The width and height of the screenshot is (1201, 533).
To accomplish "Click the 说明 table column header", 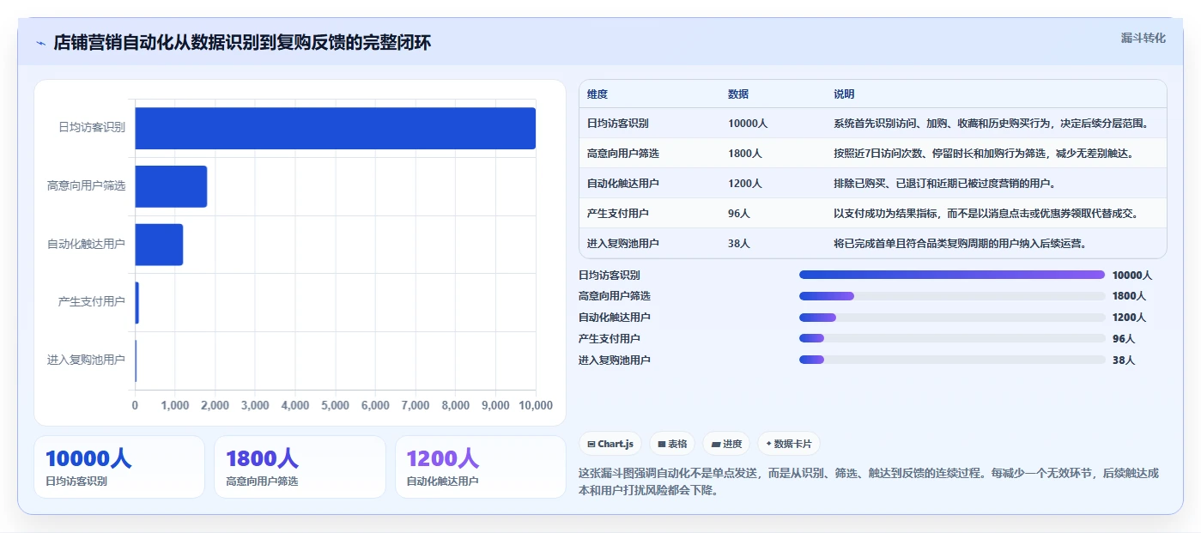I will point(844,94).
